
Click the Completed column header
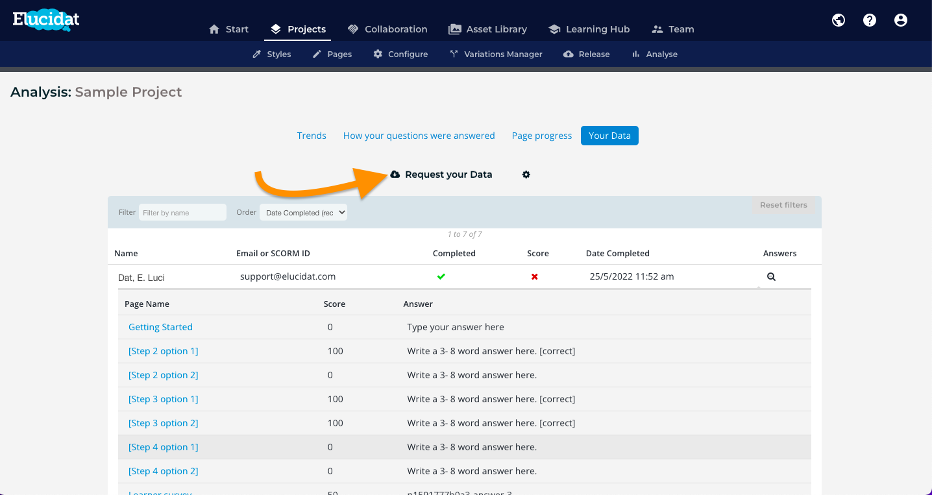pyautogui.click(x=454, y=254)
